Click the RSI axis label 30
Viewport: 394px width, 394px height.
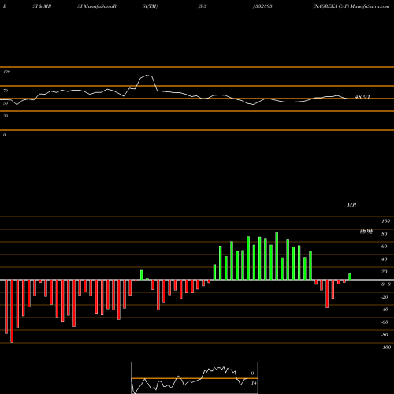coord(6,116)
